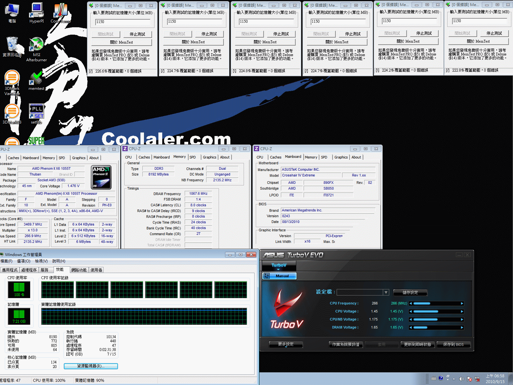This screenshot has width=513, height=385.
Task: Click 保存到 BIOS button in TurboV
Action: tap(453, 344)
